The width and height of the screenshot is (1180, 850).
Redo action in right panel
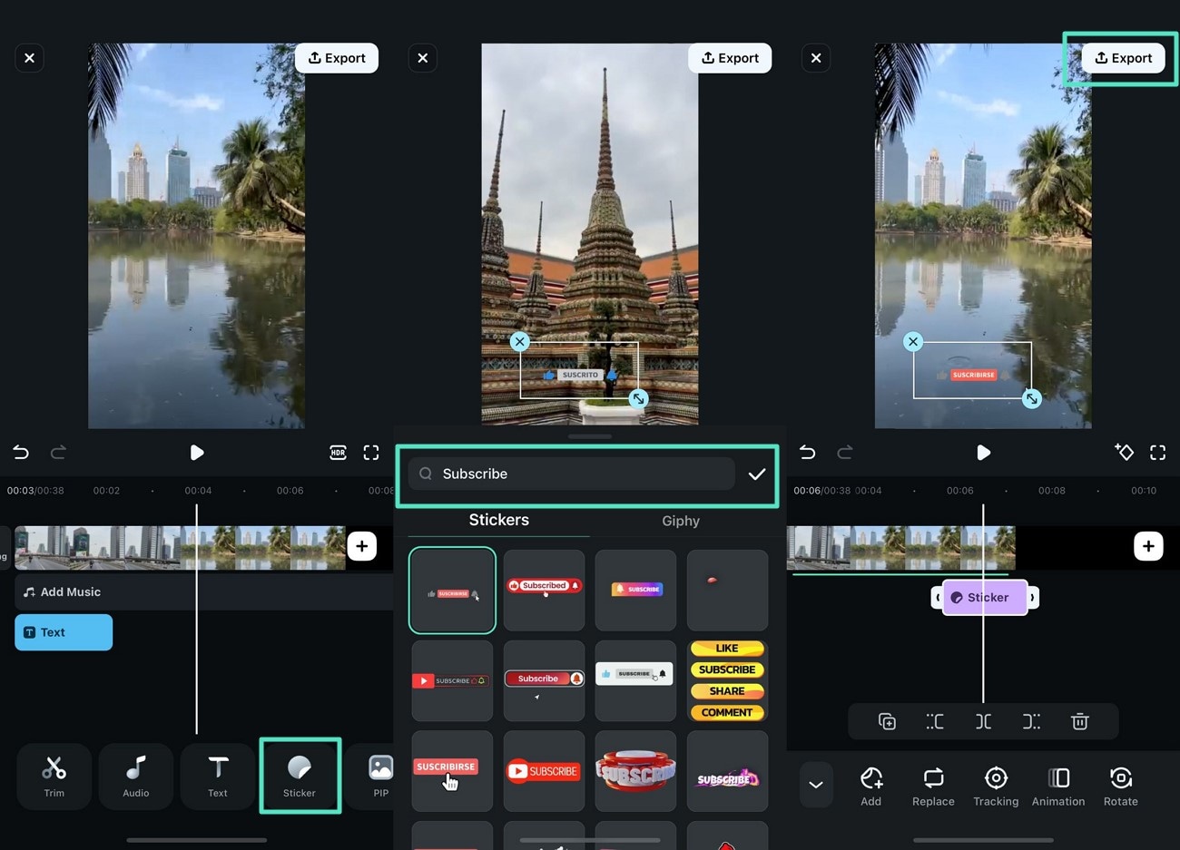coord(845,453)
